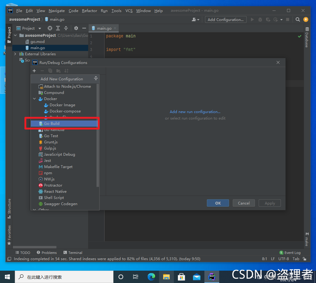Collapse the awesomeProject tree node
This screenshot has height=283, width=316.
click(15, 35)
